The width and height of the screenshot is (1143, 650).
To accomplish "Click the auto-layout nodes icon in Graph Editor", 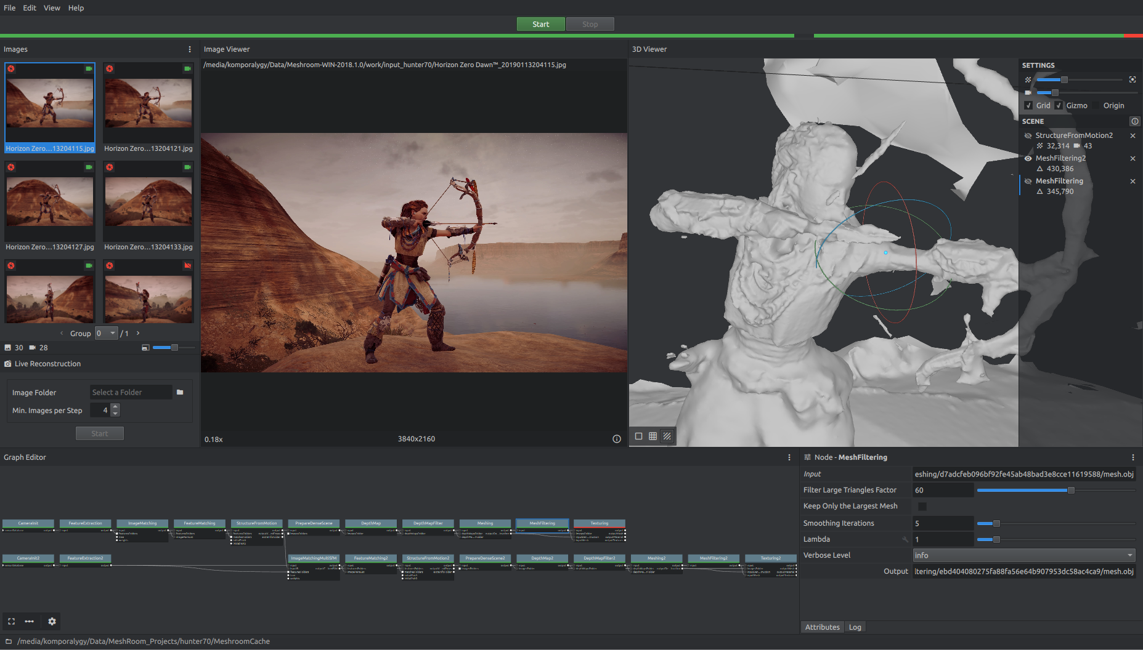I will (x=29, y=622).
